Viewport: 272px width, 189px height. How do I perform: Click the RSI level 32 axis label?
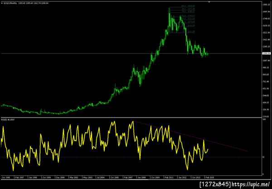click(x=264, y=157)
